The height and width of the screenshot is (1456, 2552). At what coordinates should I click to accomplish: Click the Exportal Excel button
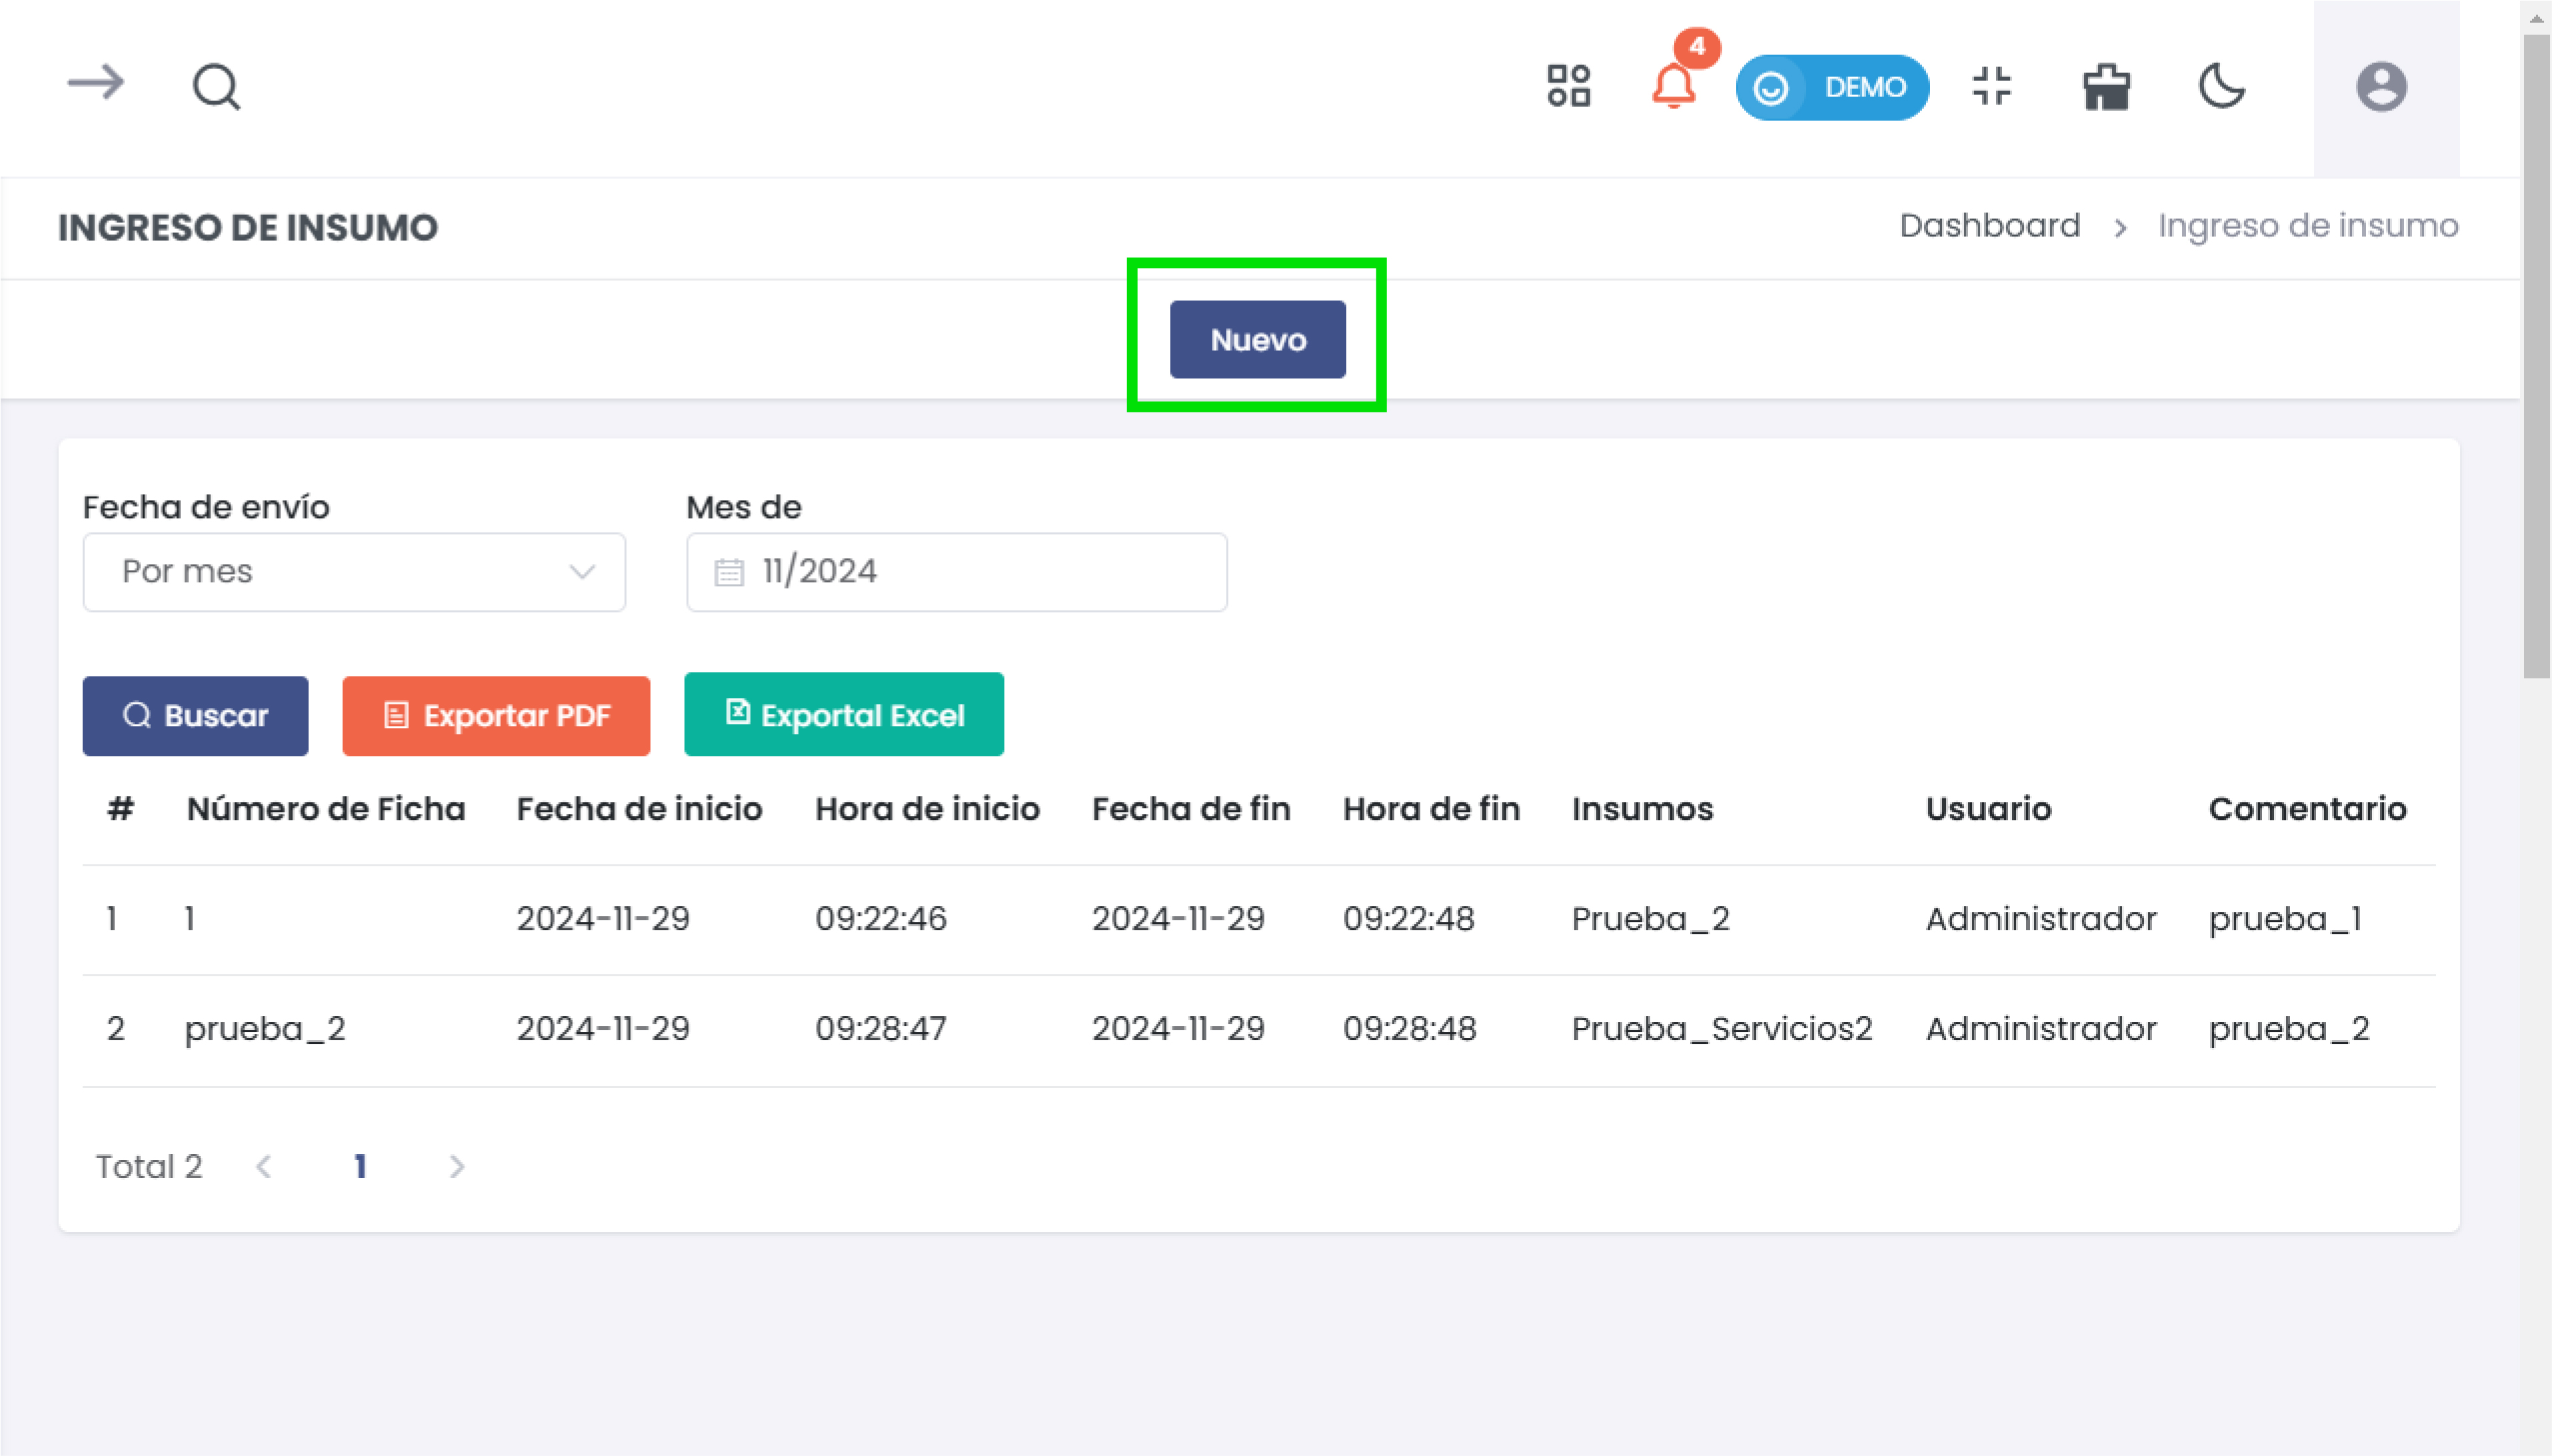coord(843,715)
